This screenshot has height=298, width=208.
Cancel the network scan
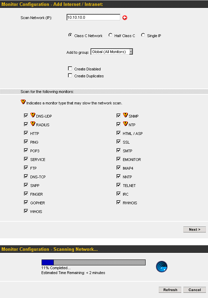point(194,290)
